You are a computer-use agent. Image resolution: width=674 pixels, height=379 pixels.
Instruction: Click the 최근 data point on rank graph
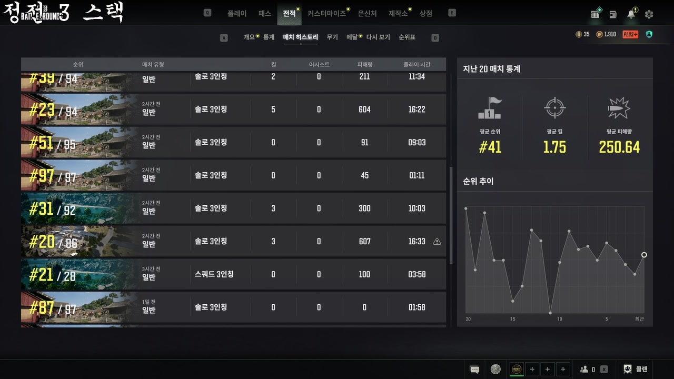click(644, 255)
